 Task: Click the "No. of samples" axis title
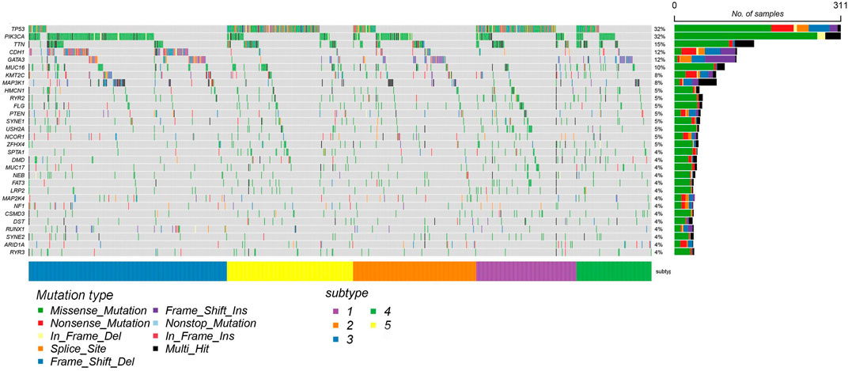point(756,13)
